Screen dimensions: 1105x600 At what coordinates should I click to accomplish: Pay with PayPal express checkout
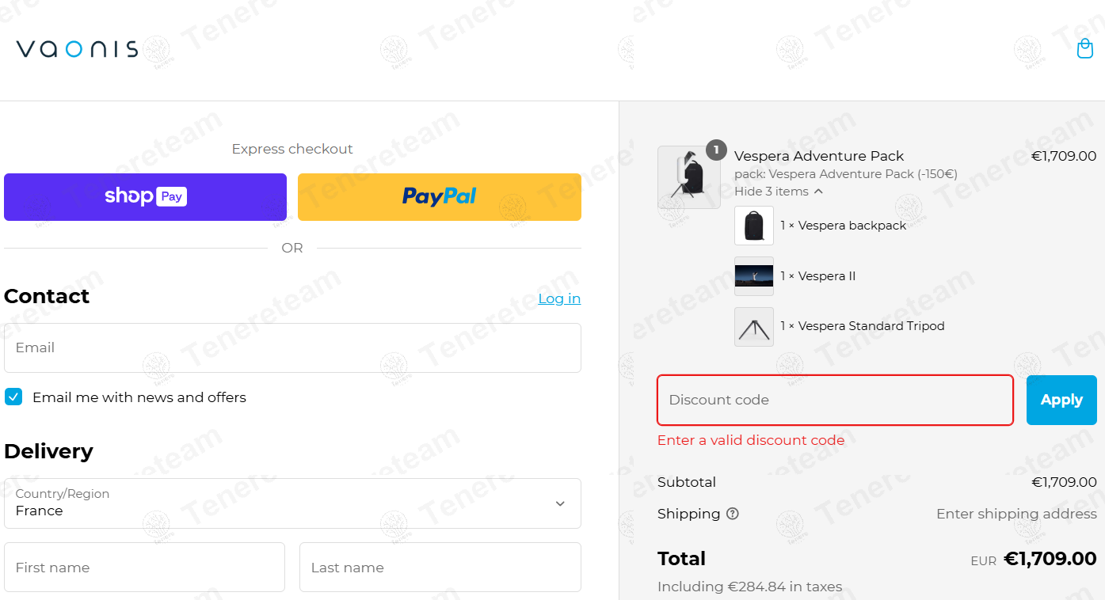[x=440, y=197]
